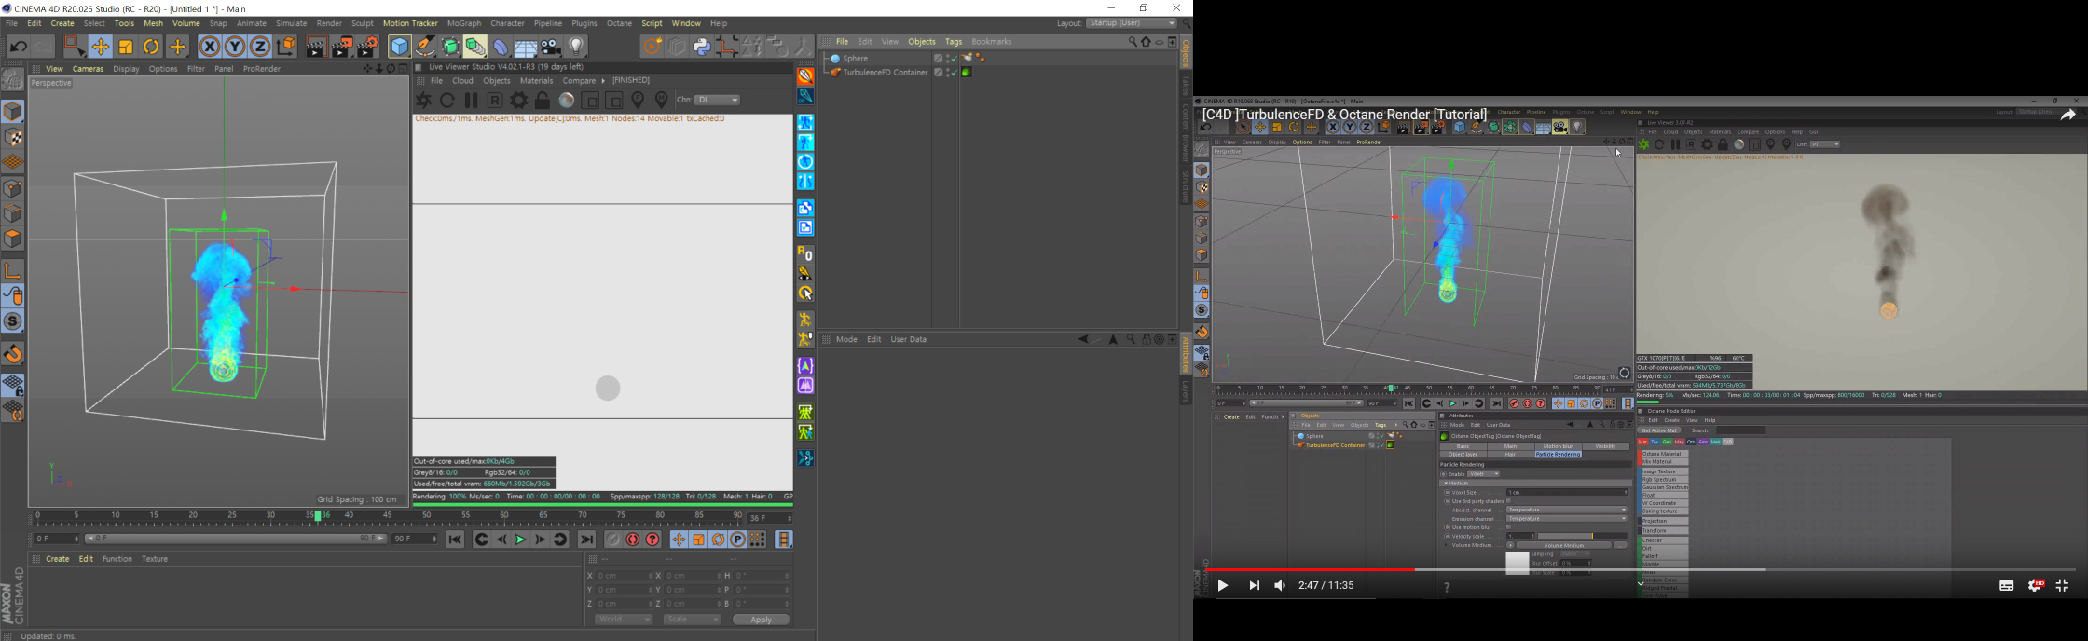Image resolution: width=2088 pixels, height=641 pixels.
Task: Toggle the Z axis lock
Action: pos(260,47)
